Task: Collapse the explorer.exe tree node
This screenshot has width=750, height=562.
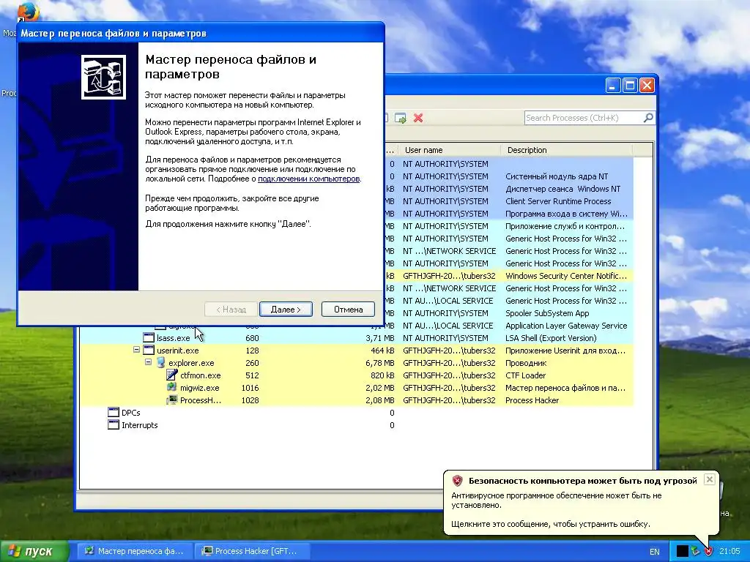Action: click(x=148, y=362)
